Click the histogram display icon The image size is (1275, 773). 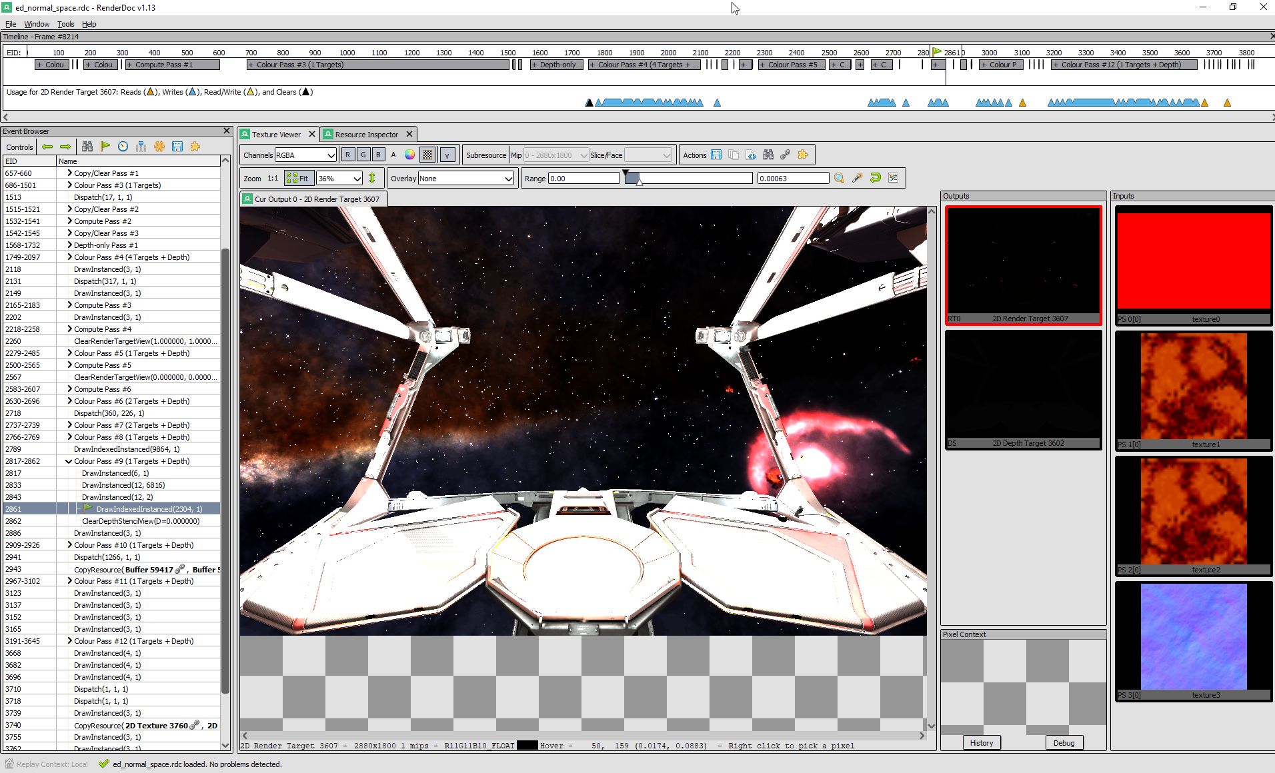(894, 178)
